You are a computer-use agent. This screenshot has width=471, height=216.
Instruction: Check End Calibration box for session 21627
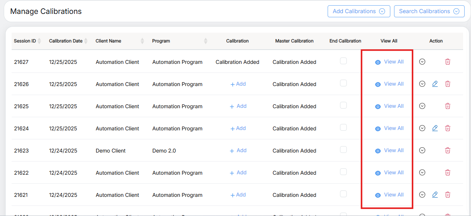click(x=343, y=61)
